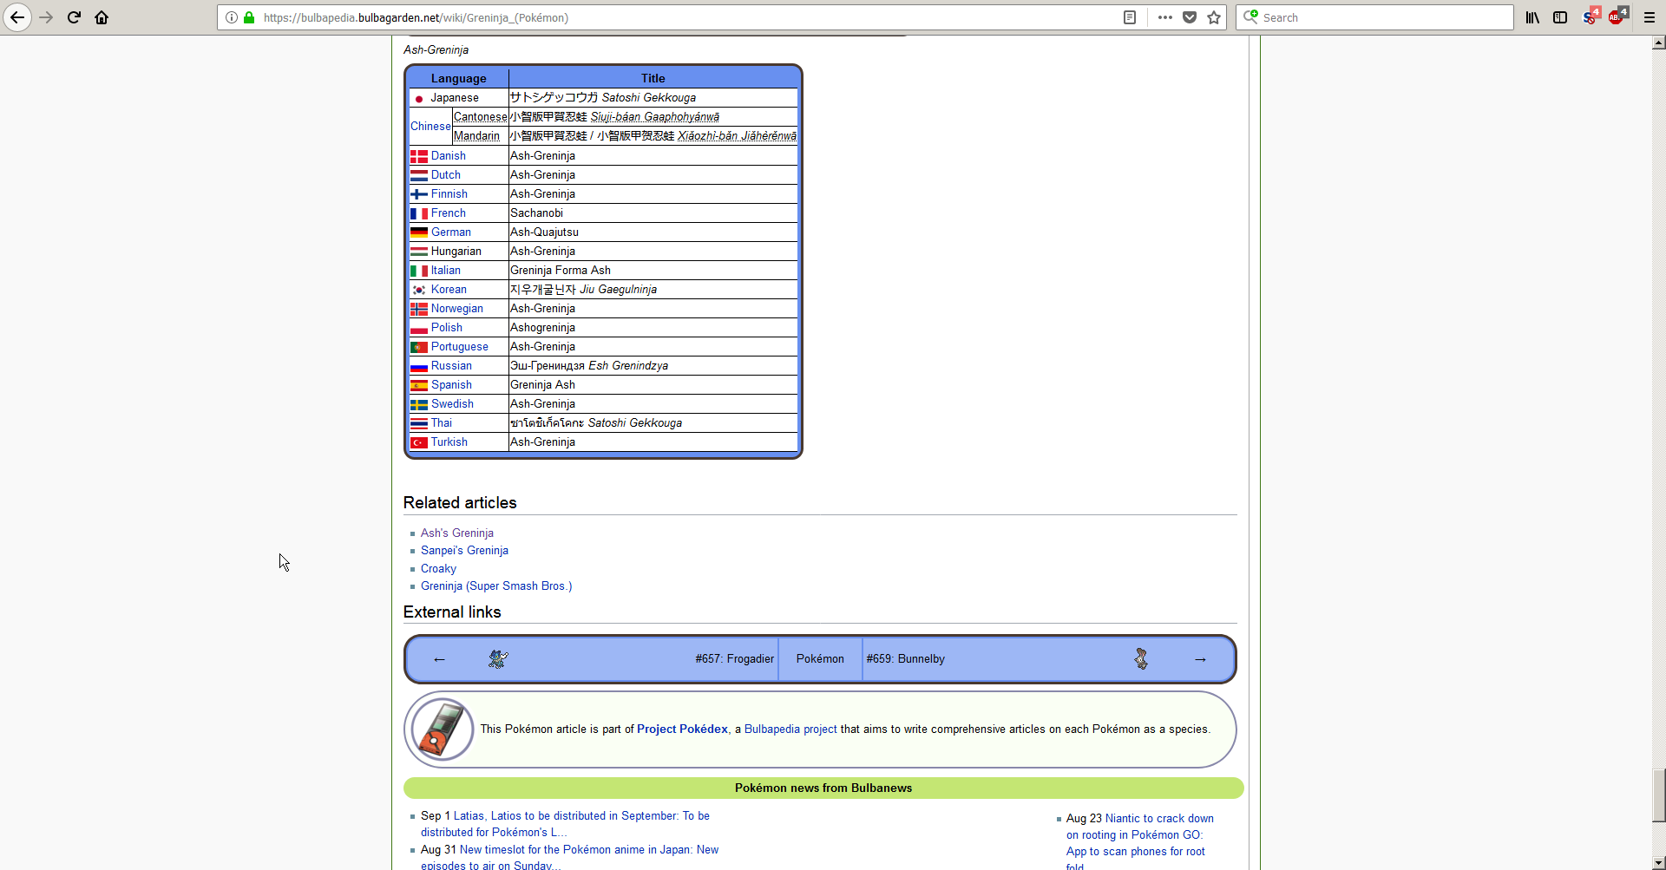Click the Bunnelby sprite icon
Viewport: 1666px width, 870px height.
1141,659
